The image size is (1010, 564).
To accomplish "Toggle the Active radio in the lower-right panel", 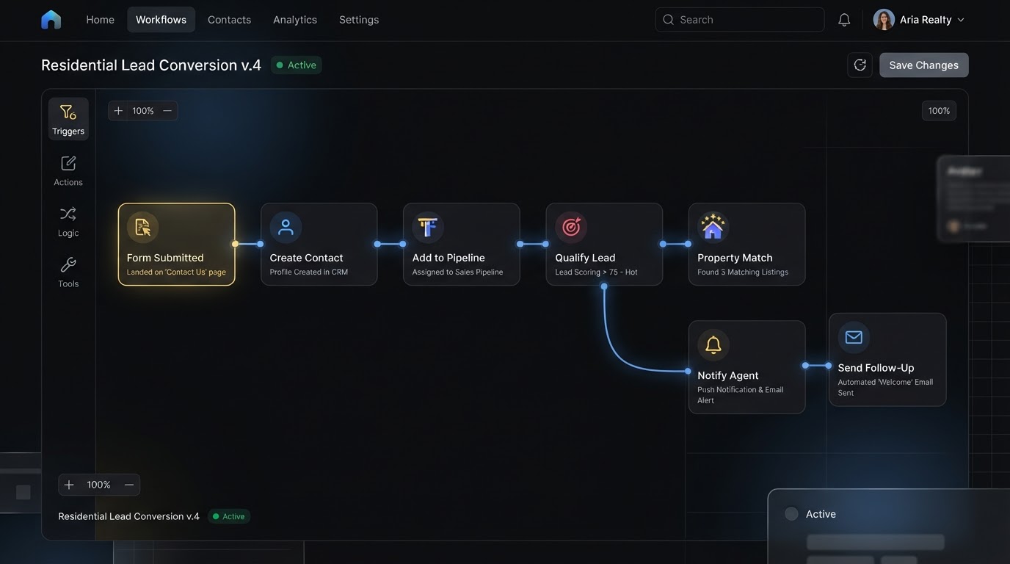I will (x=791, y=514).
